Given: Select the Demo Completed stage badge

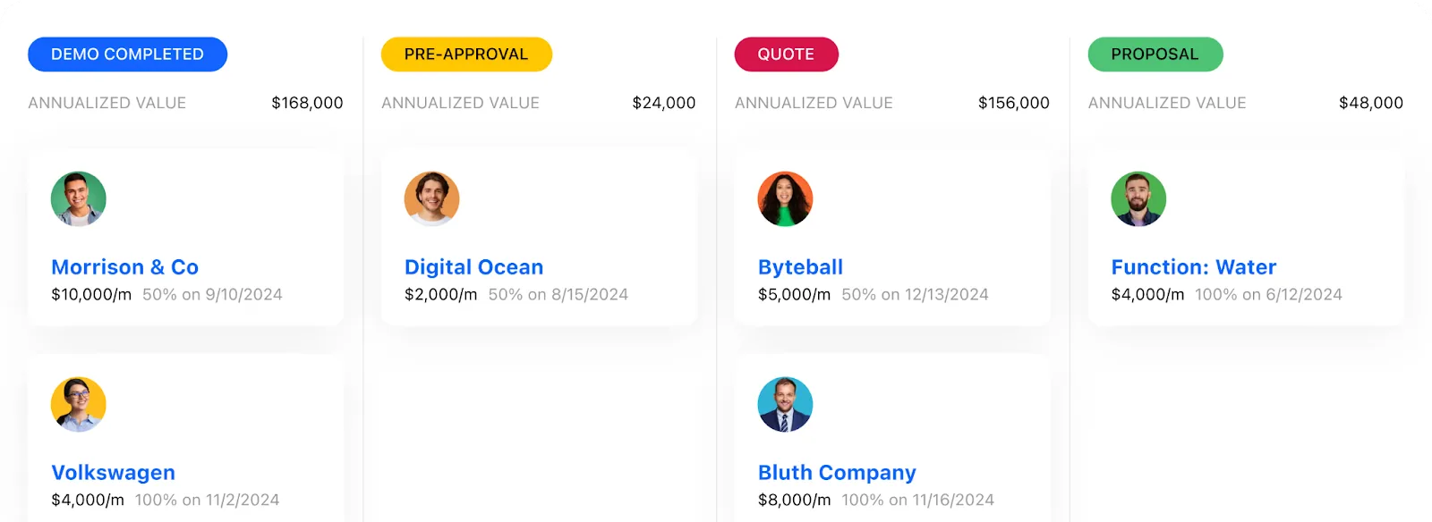Looking at the screenshot, I should (x=127, y=55).
